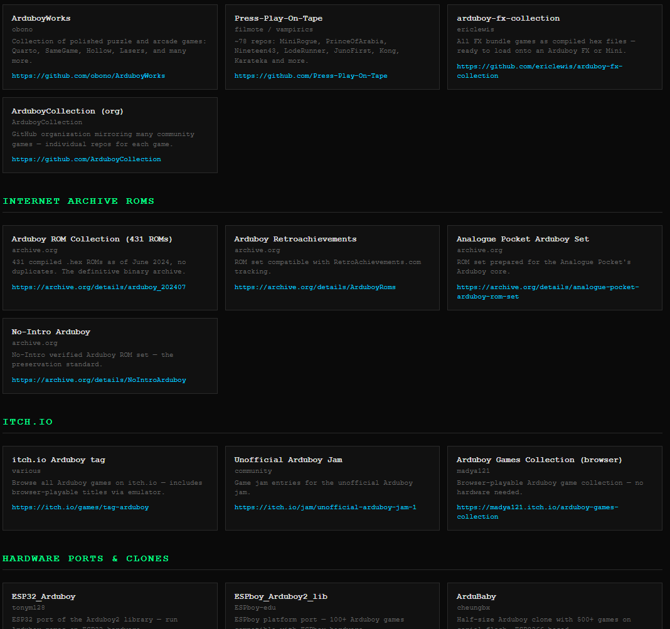Open the archive.org ArduboyRoms link
The image size is (670, 629).
(x=315, y=287)
